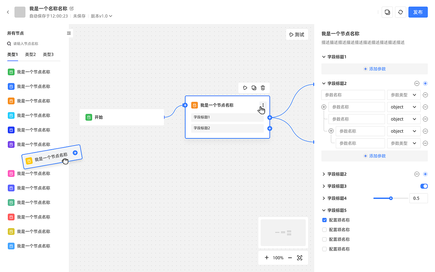Select the orange node in the node list
The width and height of the screenshot is (435, 272).
[11, 101]
